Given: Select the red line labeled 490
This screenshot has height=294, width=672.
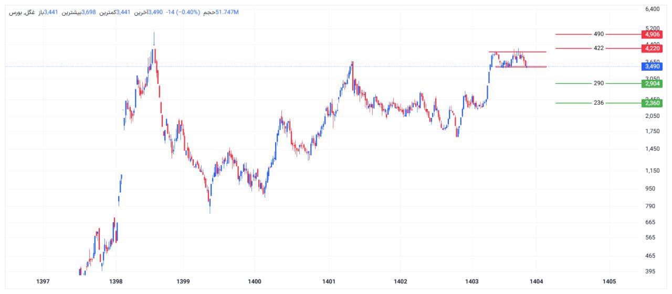Looking at the screenshot, I should click(x=572, y=34).
